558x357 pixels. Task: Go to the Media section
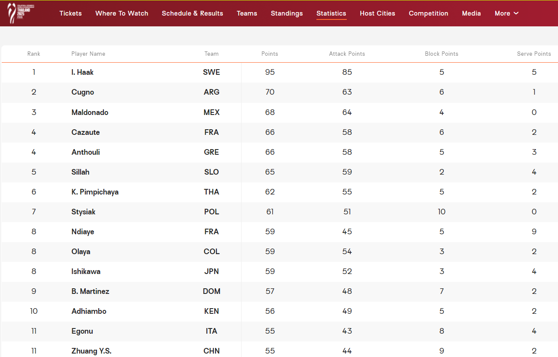tap(471, 13)
